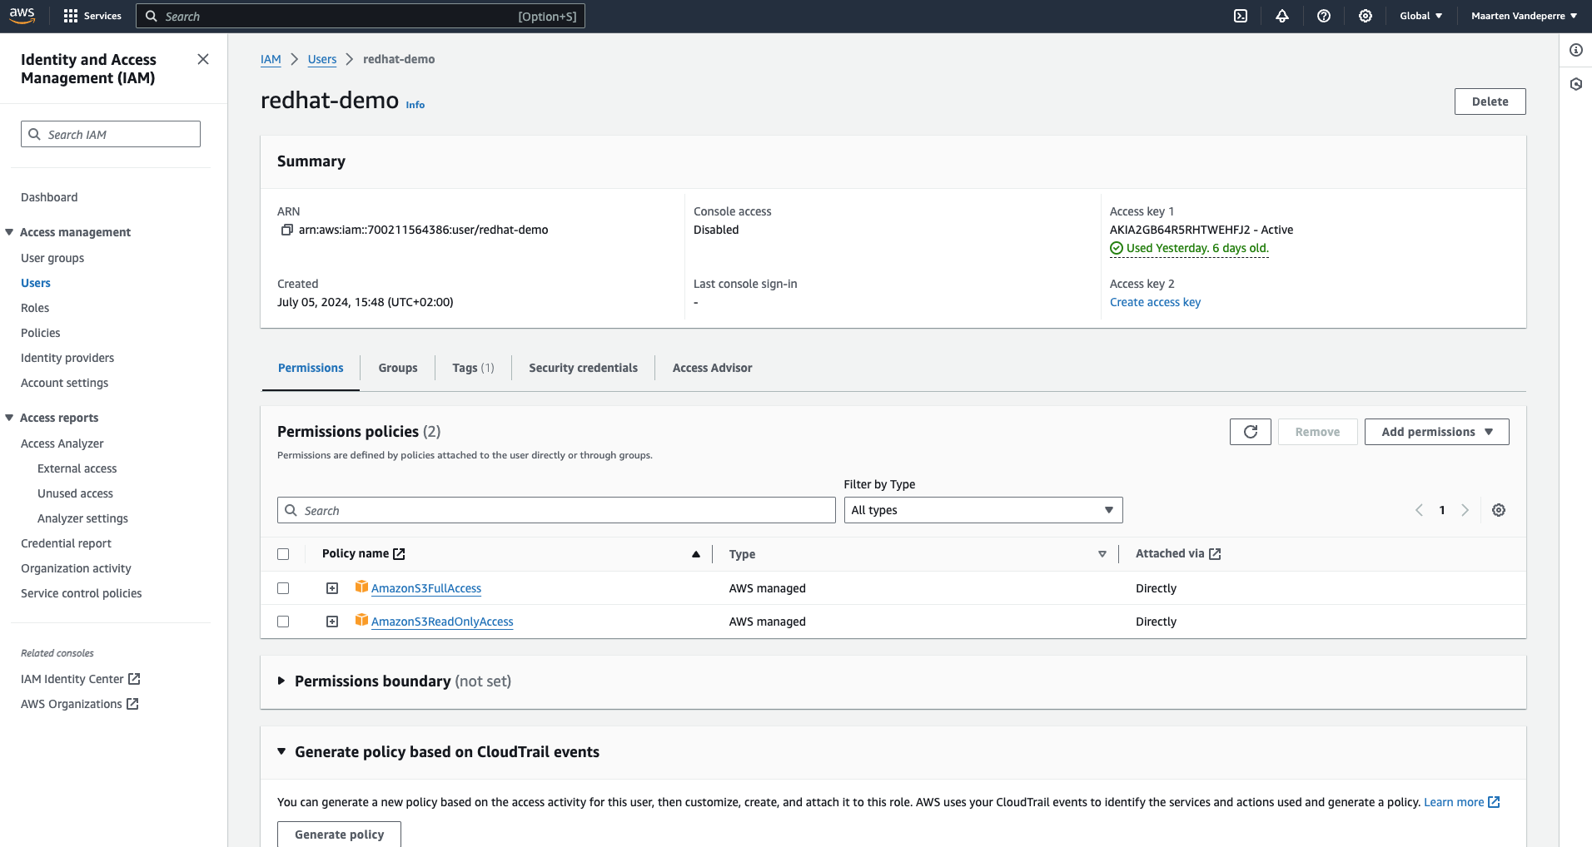Image resolution: width=1592 pixels, height=847 pixels.
Task: Switch to the Access Advisor tab
Action: (x=712, y=368)
